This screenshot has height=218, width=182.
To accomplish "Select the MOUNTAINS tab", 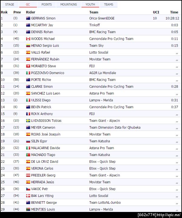I will pos(68,5).
